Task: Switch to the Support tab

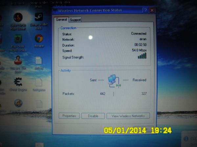Action: 75,20
